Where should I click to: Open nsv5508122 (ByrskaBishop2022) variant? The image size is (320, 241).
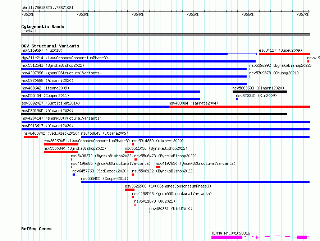[x=163, y=171]
